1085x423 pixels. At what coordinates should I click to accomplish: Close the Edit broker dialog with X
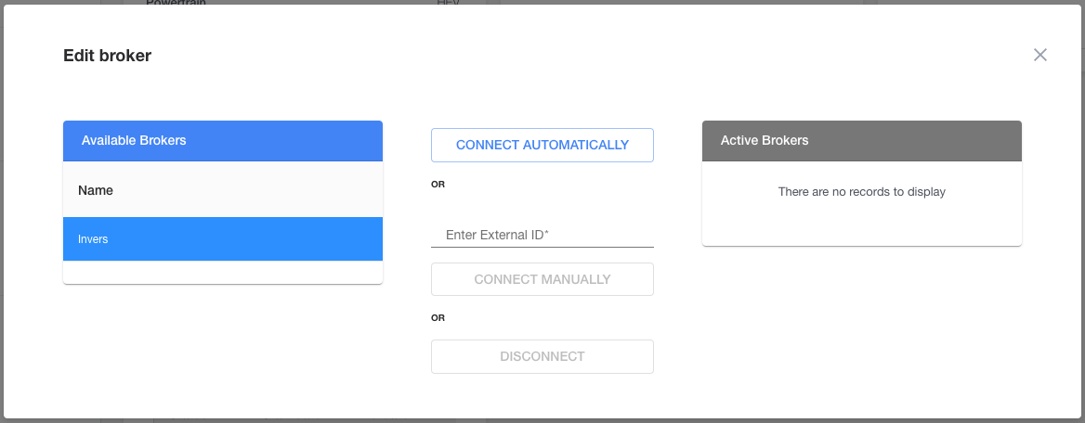point(1040,55)
